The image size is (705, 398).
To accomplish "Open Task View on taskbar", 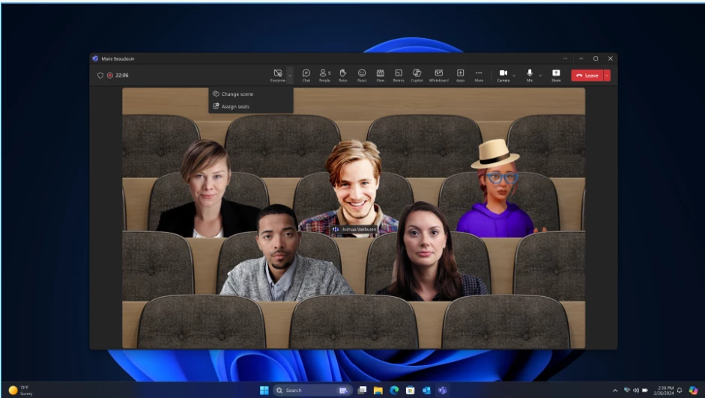I will (363, 390).
